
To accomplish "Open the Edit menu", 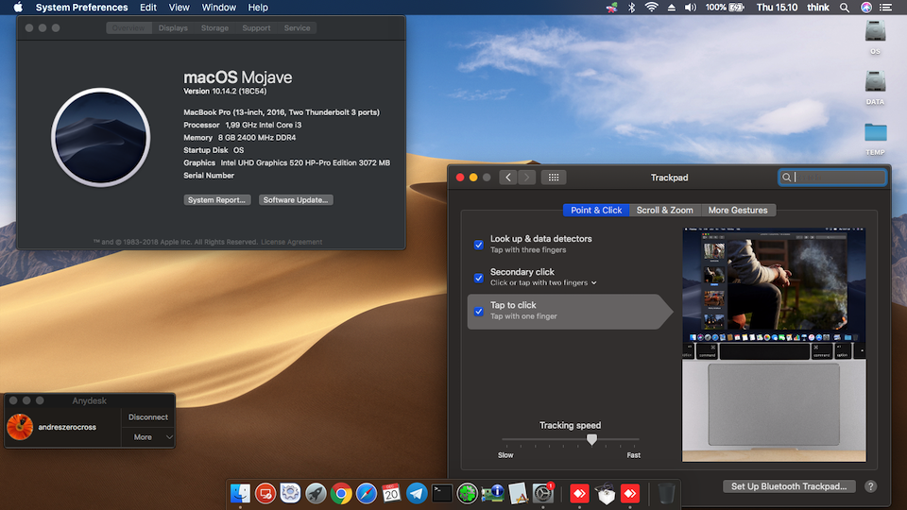I will pos(148,8).
